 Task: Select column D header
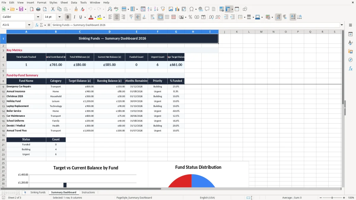(109, 32)
